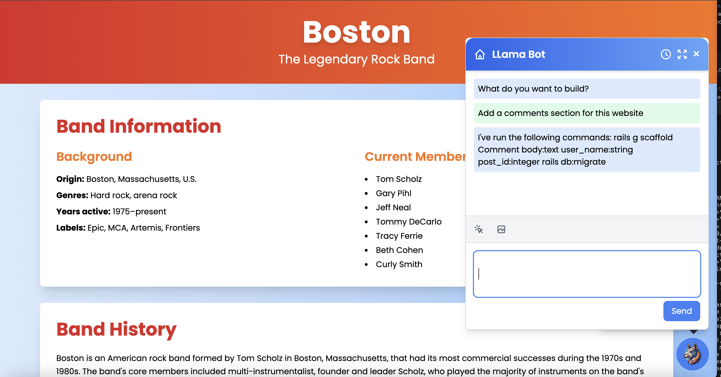Focus the chat message text box
Image resolution: width=721 pixels, height=377 pixels.
pyautogui.click(x=587, y=274)
